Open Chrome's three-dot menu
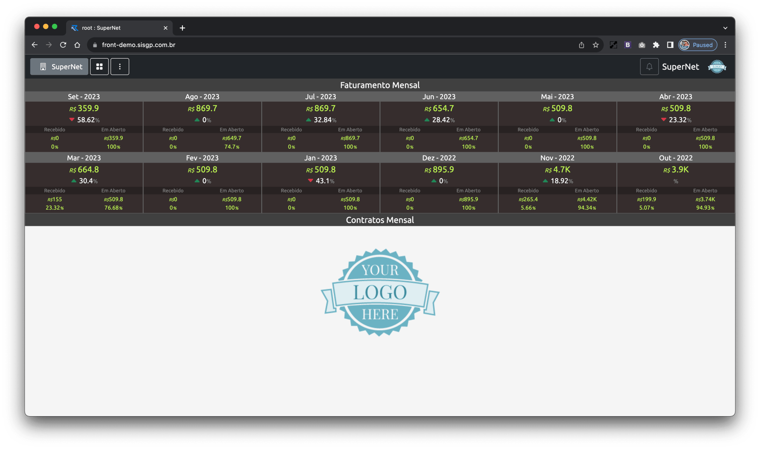 [725, 45]
